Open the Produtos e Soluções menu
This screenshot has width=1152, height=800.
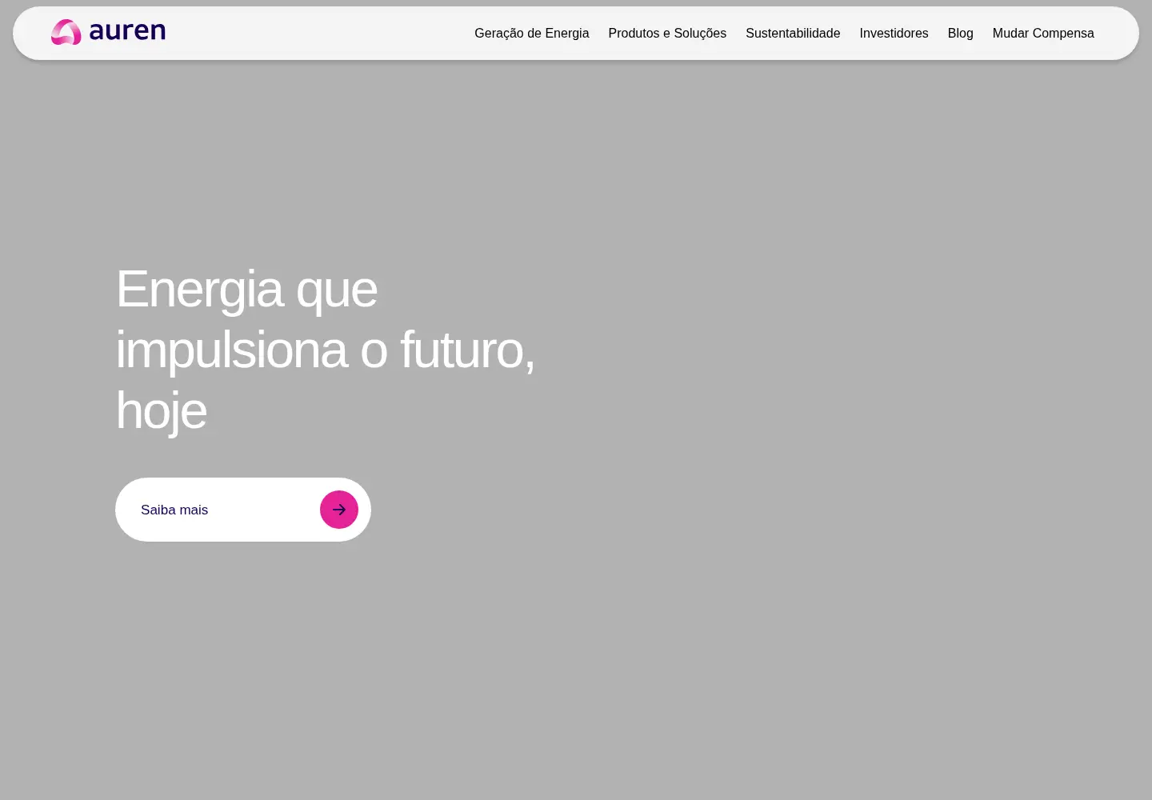(667, 33)
